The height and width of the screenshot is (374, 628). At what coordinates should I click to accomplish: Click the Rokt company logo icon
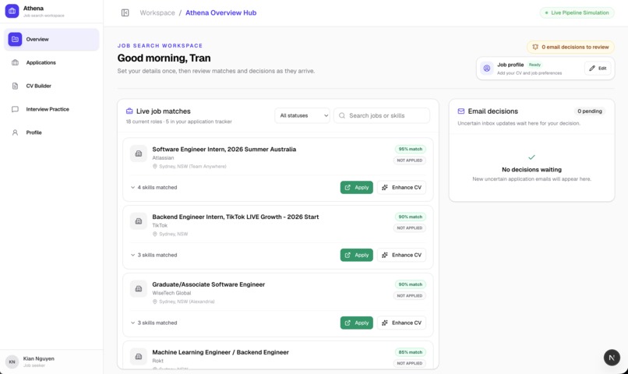click(x=138, y=356)
